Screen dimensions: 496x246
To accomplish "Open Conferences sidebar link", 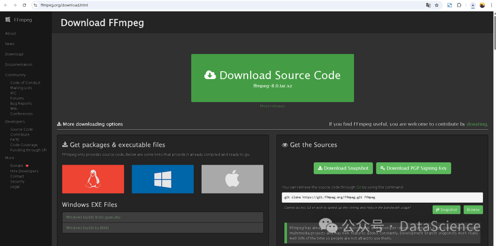I will click(22, 114).
